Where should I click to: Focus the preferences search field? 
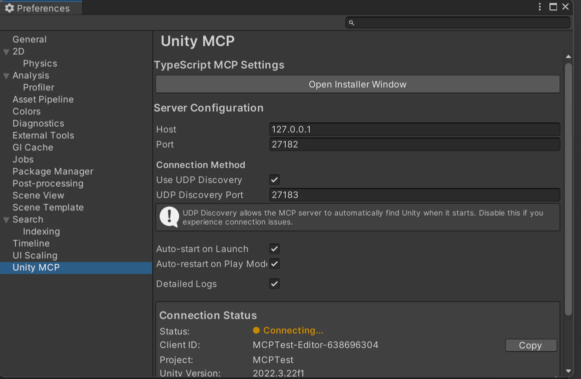(457, 23)
